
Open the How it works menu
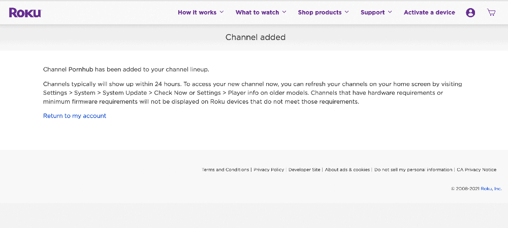coord(197,12)
